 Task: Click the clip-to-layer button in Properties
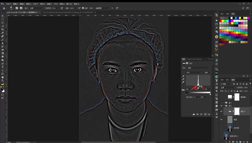tap(193, 114)
